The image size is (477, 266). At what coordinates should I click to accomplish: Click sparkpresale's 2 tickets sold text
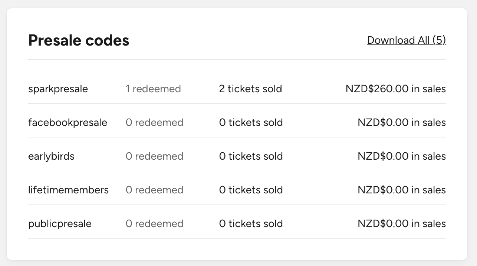pyautogui.click(x=250, y=89)
